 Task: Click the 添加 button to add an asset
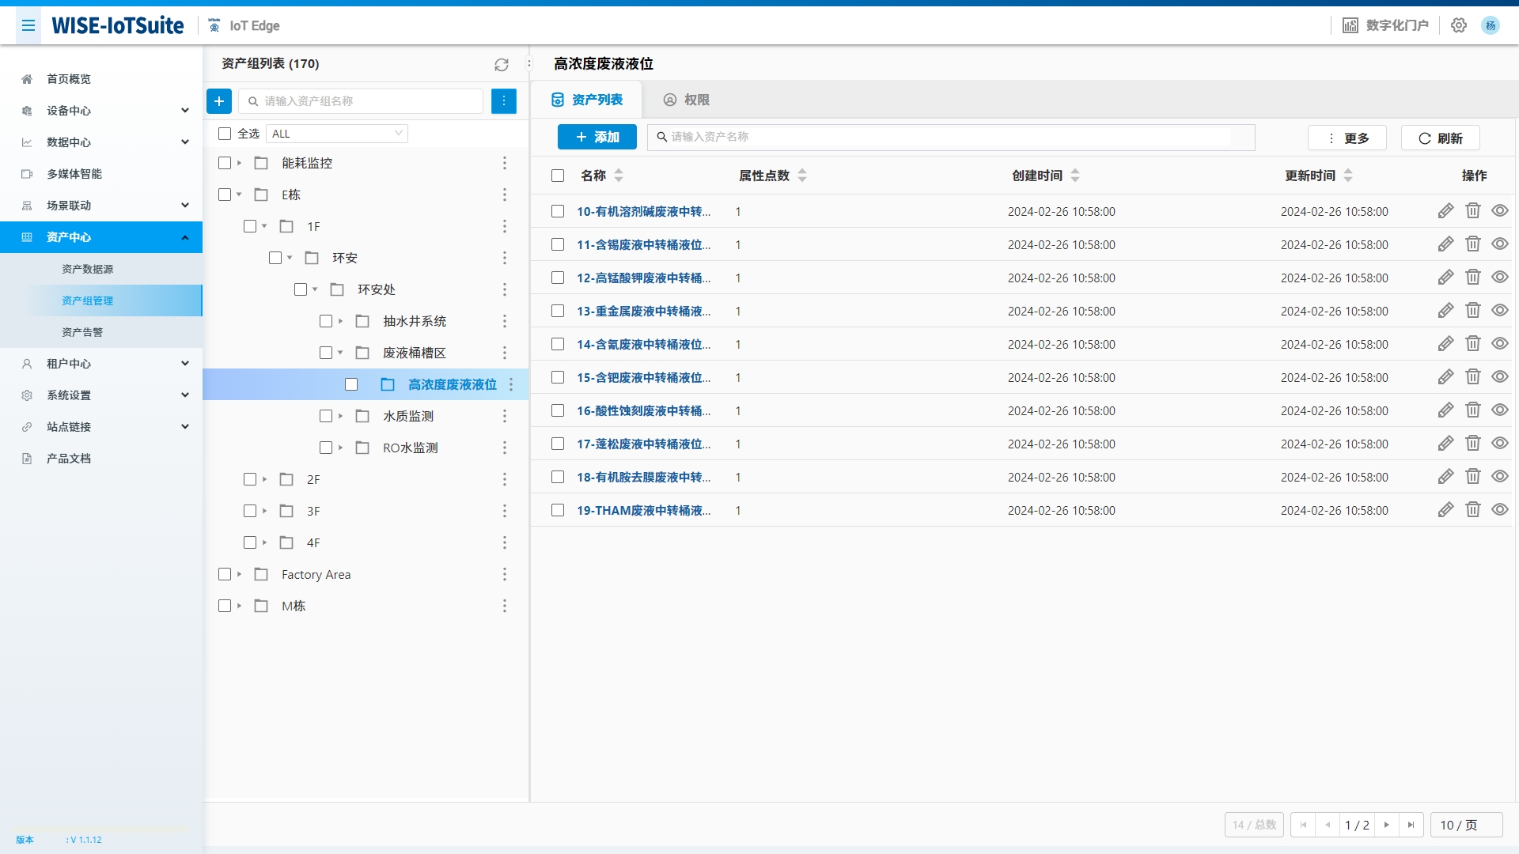pos(597,136)
